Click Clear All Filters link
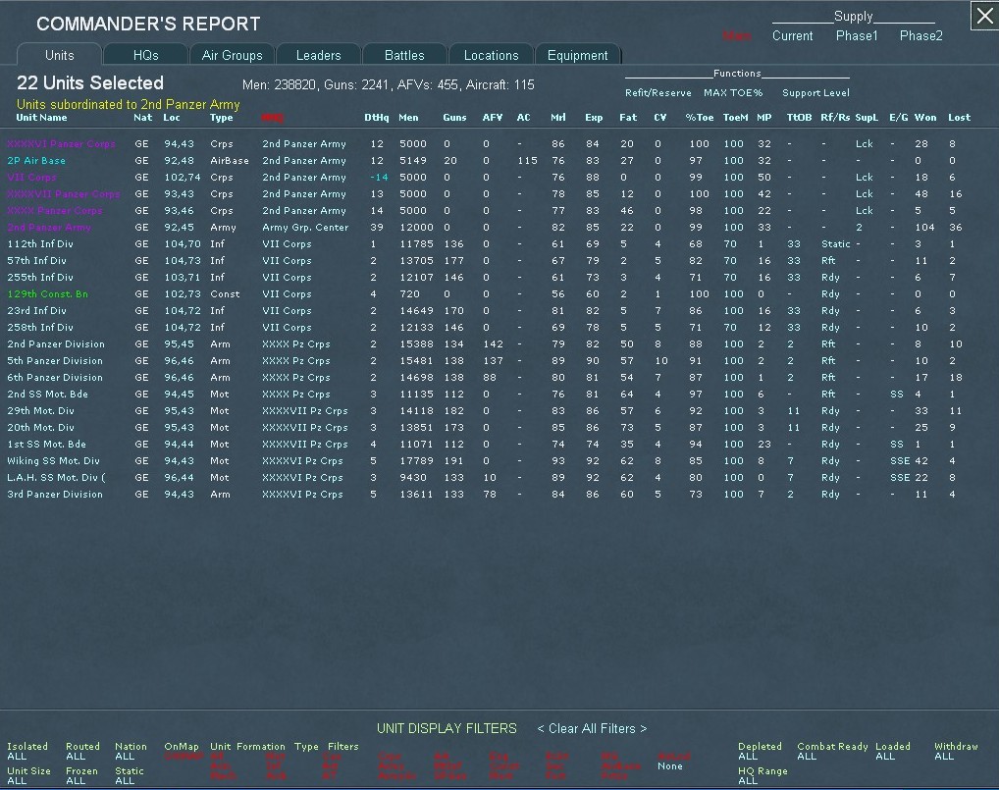The width and height of the screenshot is (999, 790). click(592, 728)
